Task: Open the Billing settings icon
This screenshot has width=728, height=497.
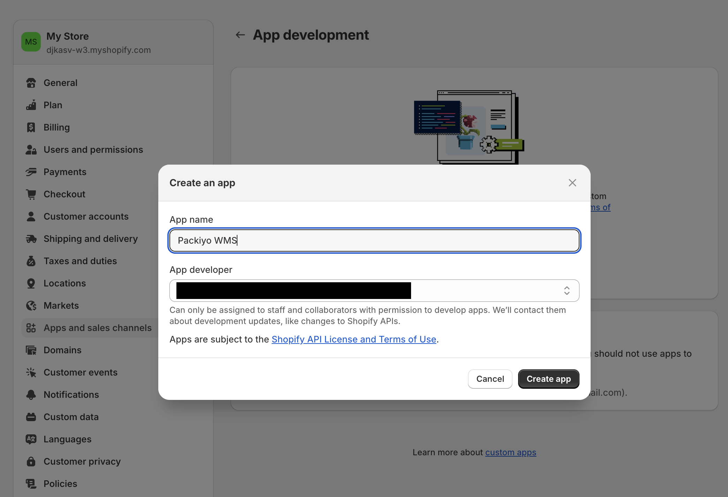Action: click(31, 127)
